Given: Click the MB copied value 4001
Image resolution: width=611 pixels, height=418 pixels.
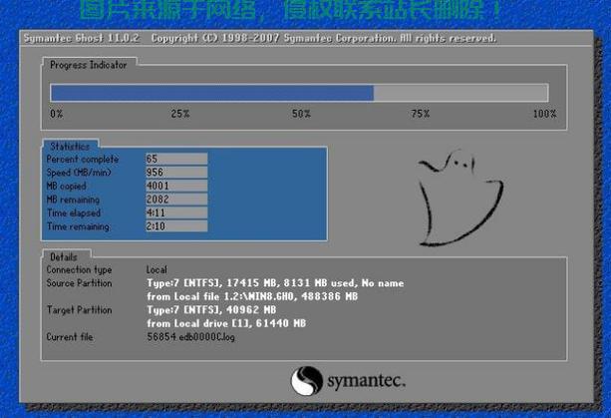Looking at the screenshot, I should click(176, 186).
